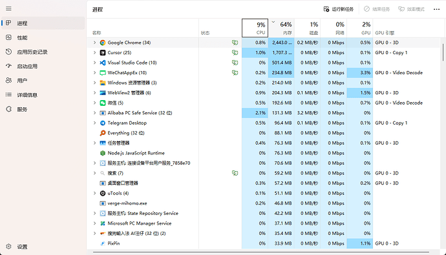Viewport: 446px width, 255px height.
Task: Go to the 进程 tab
Action: point(43,23)
